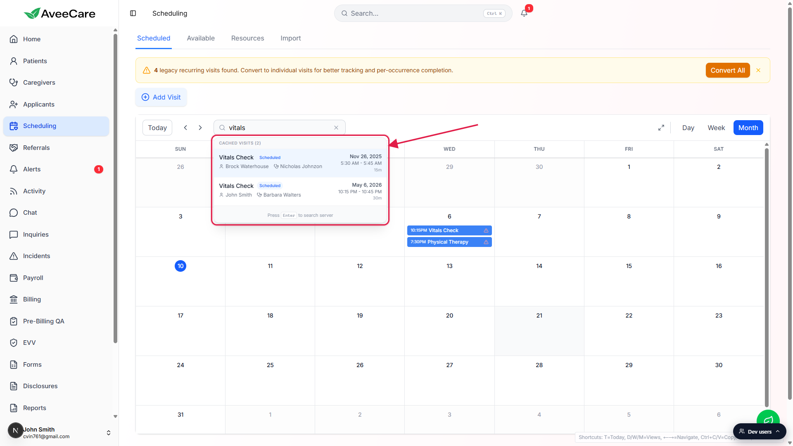Select the May 6, 2026 Vitals Check result
Viewport: 793px width, 446px height.
point(300,191)
